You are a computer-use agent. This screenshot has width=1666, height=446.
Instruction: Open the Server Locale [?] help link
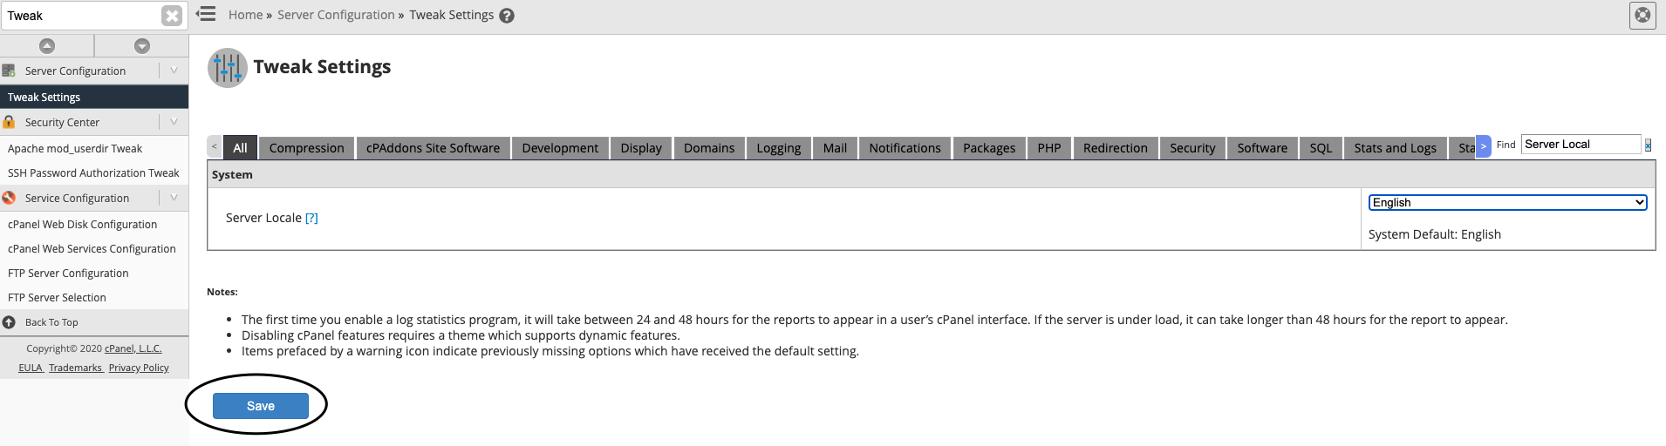(x=311, y=218)
